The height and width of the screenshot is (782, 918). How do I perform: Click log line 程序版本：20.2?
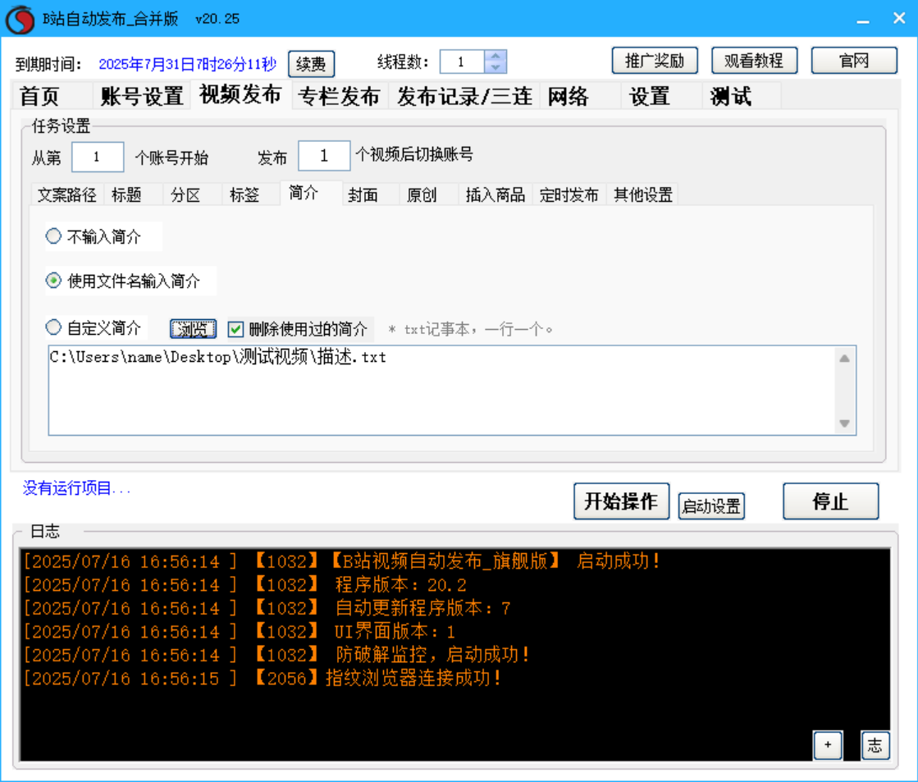[401, 584]
